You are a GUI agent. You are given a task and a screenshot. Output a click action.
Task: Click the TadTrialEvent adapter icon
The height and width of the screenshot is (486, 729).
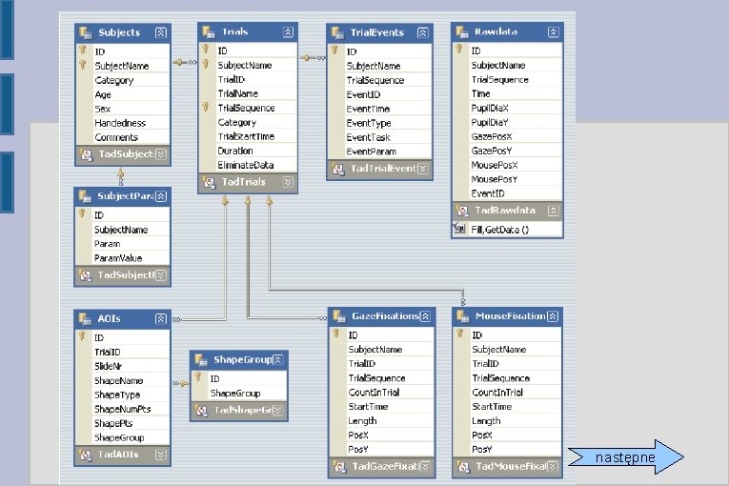tap(338, 169)
